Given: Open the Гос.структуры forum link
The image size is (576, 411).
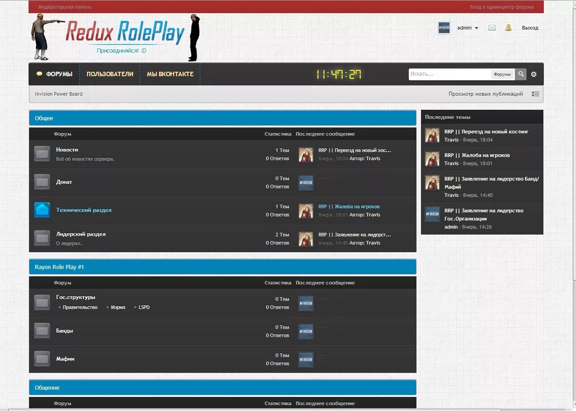Looking at the screenshot, I should pyautogui.click(x=76, y=297).
